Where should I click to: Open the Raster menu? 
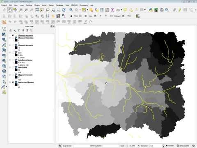point(51,5)
